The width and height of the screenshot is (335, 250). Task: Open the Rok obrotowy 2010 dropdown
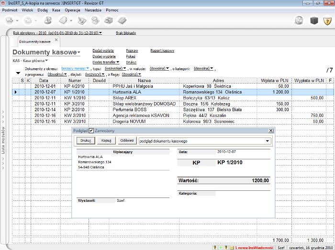click(x=57, y=33)
